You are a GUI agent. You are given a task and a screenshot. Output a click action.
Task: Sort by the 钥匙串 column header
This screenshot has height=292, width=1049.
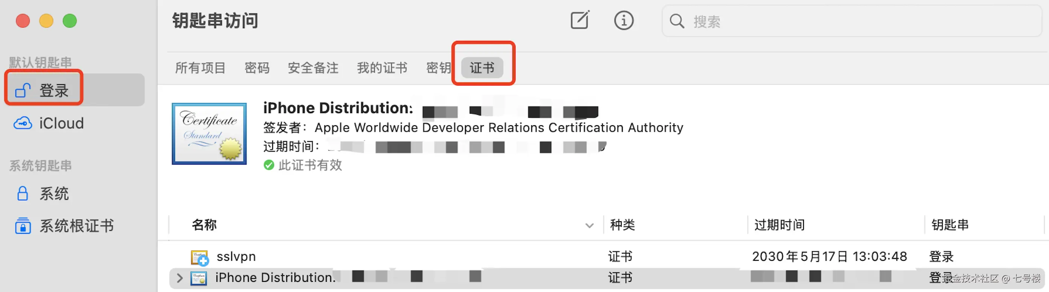tap(950, 225)
